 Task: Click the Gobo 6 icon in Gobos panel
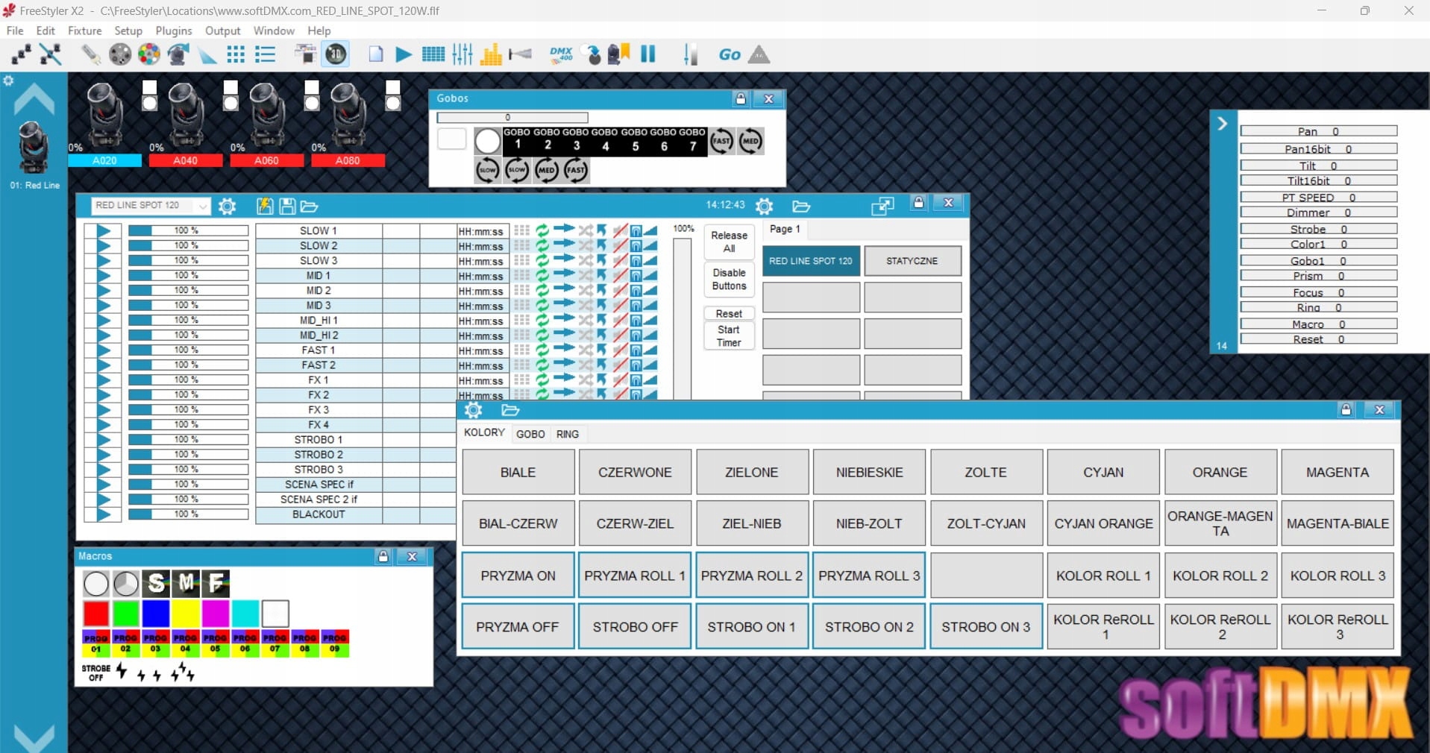click(664, 141)
